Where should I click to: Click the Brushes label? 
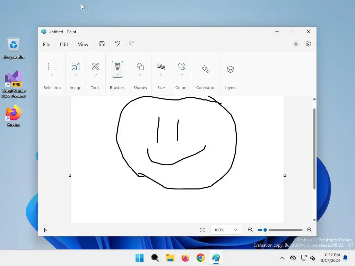[x=117, y=88]
